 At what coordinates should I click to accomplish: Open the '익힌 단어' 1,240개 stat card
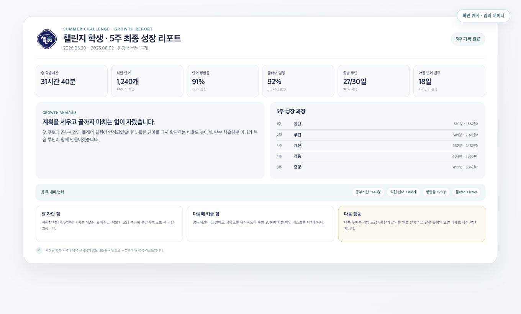(x=147, y=81)
